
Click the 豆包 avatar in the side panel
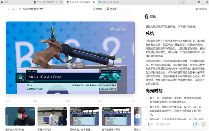click(147, 16)
